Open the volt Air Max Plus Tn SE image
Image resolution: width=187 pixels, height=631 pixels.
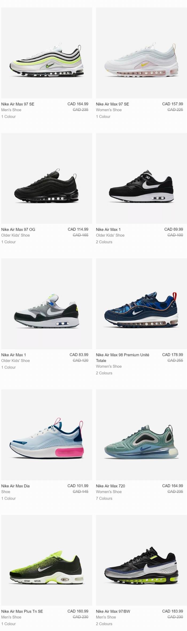[x=46, y=560]
